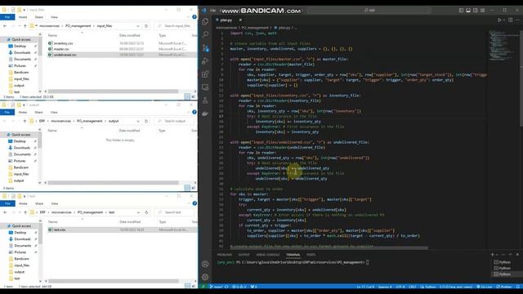The height and width of the screenshot is (294, 523).
Task: Open the File menu in VS Code
Action: 212,11
